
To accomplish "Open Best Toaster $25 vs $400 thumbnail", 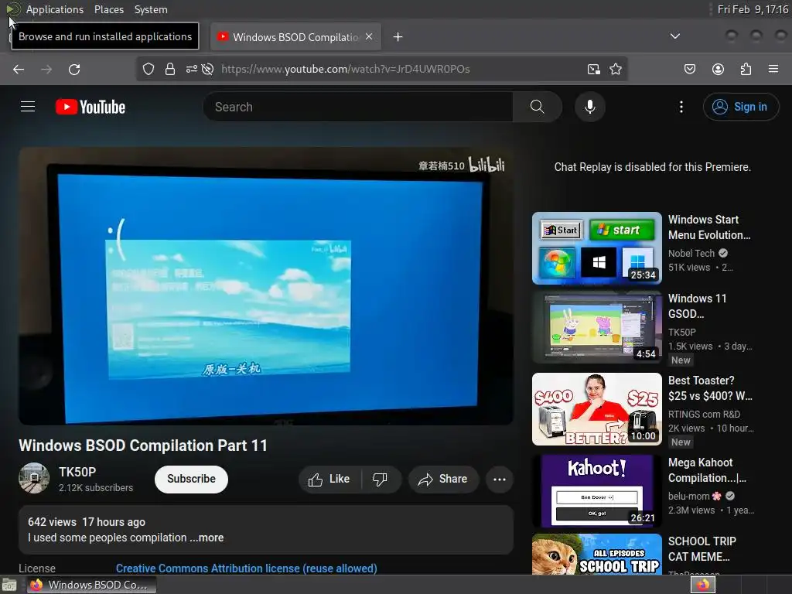I will pos(597,409).
